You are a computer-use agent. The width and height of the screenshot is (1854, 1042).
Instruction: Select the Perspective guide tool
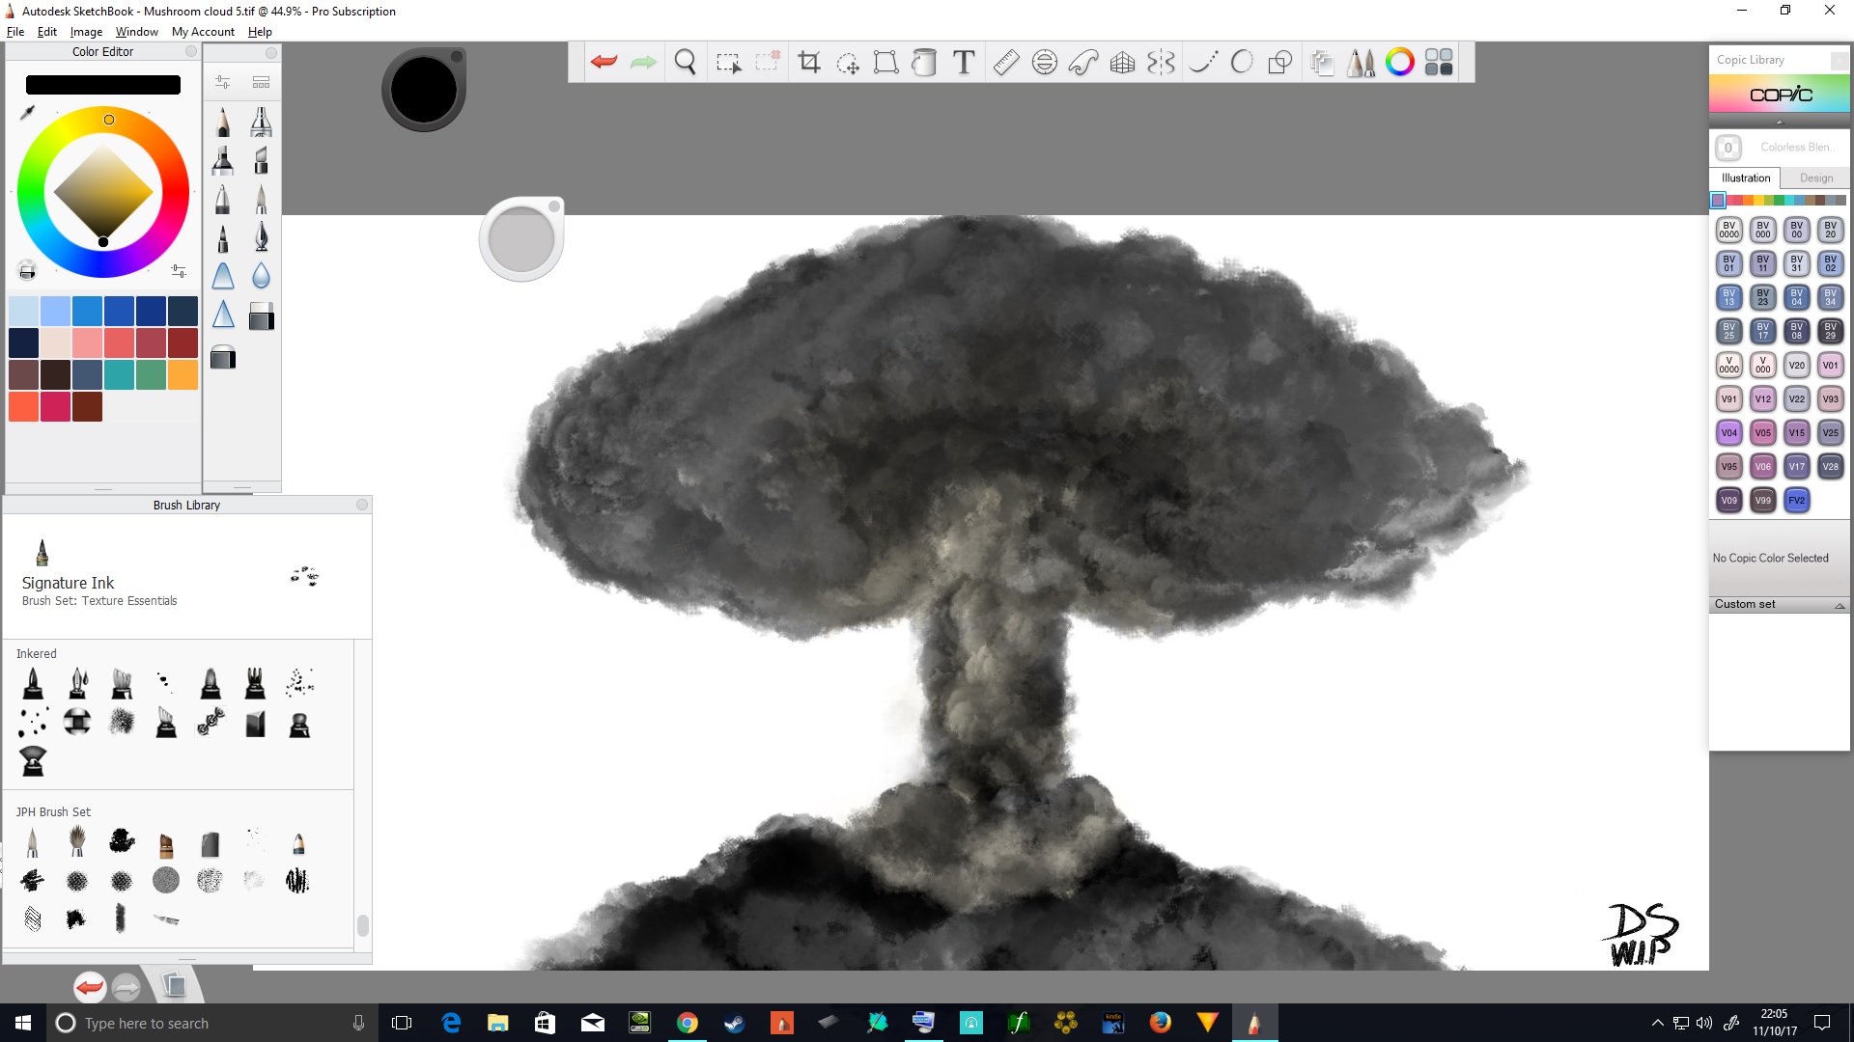pyautogui.click(x=1121, y=62)
